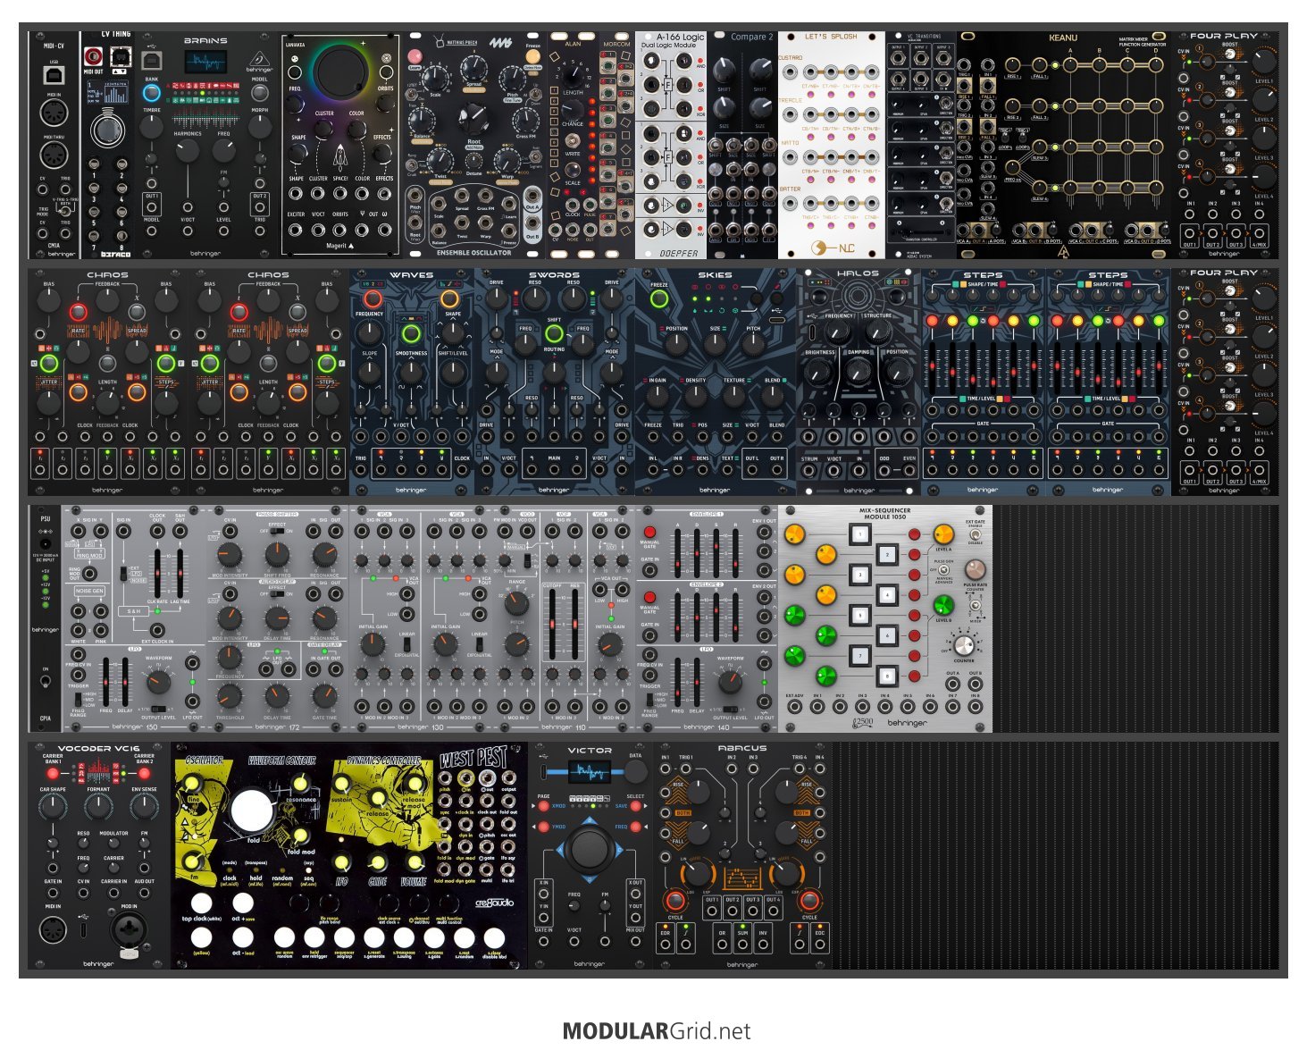This screenshot has height=1050, width=1315.
Task: Push step button 8 on the Mix-Sequencer
Action: pyautogui.click(x=886, y=676)
